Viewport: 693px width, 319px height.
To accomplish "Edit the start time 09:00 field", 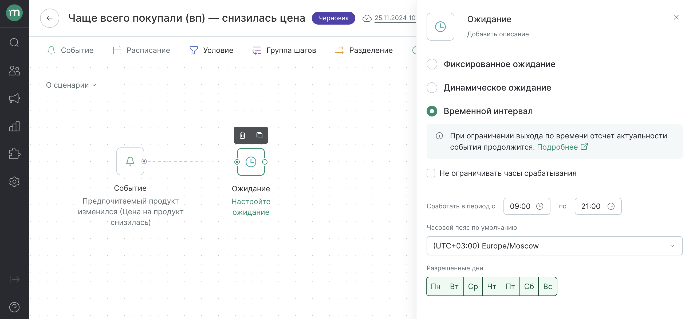I will coord(527,206).
